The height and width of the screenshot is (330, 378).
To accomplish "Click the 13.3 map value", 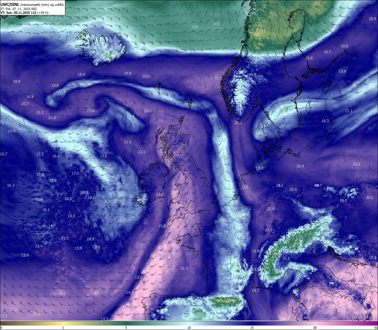I will point(71,216).
